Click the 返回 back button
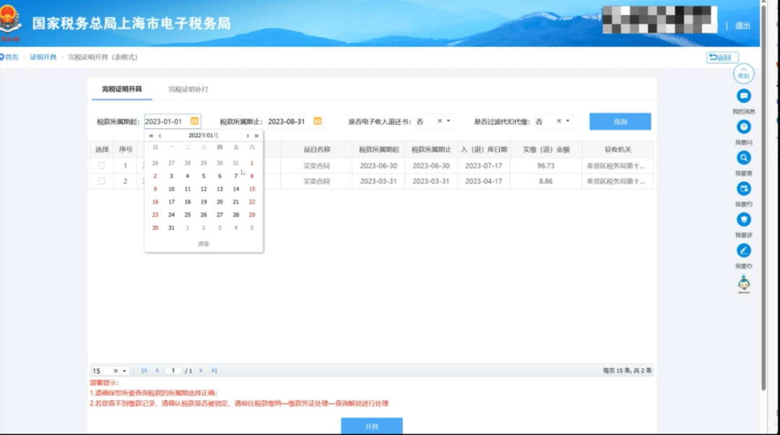780x435 pixels. (722, 58)
